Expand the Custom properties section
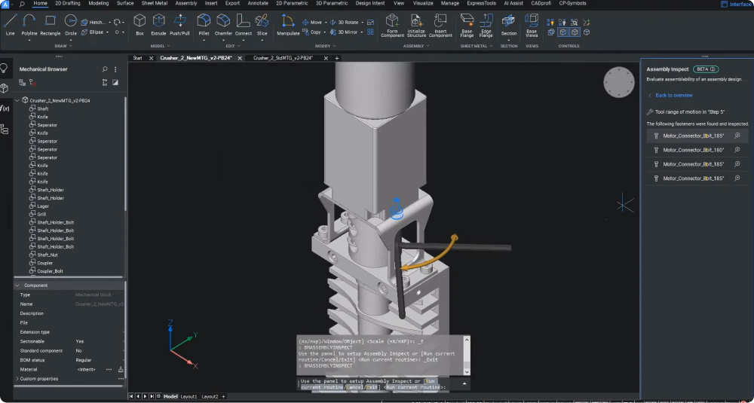The height and width of the screenshot is (403, 754). [x=17, y=379]
